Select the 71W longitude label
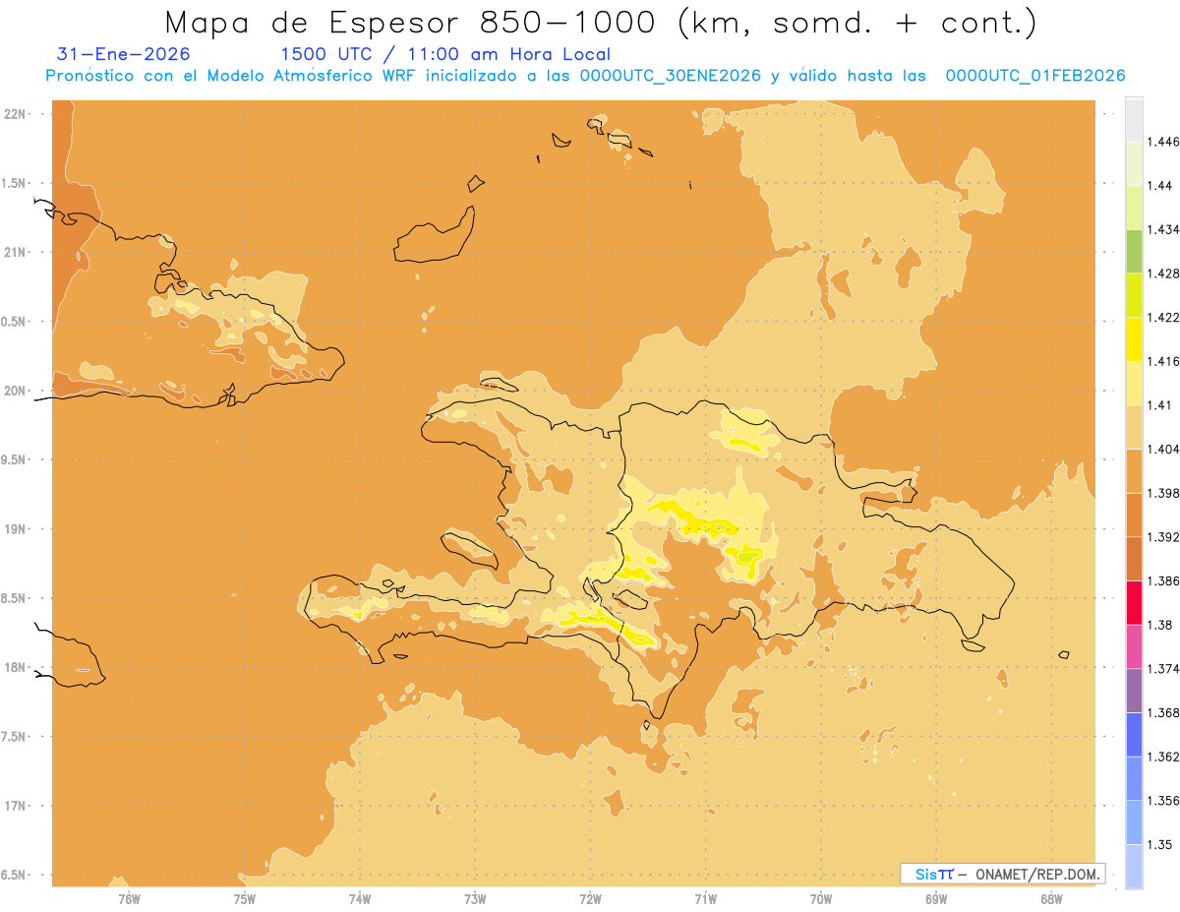 point(705,899)
